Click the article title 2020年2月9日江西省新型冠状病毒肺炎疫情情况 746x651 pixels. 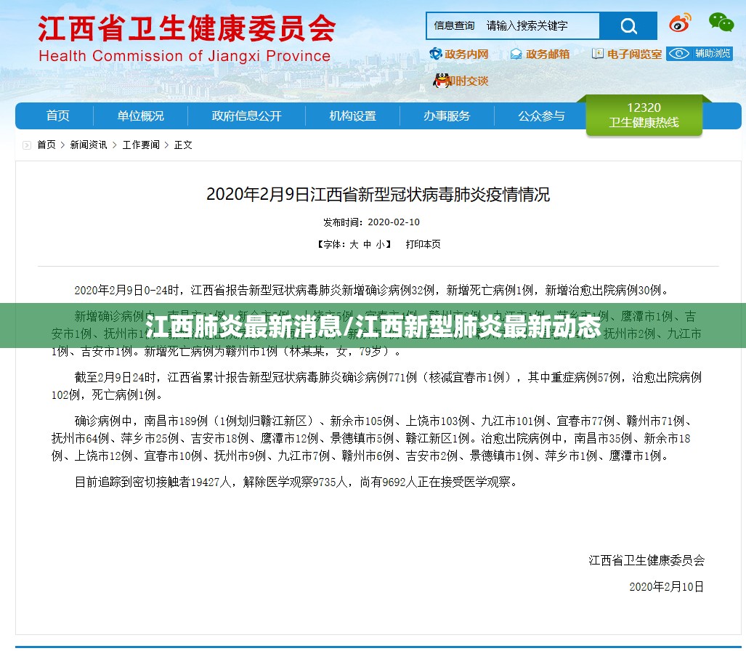click(378, 194)
